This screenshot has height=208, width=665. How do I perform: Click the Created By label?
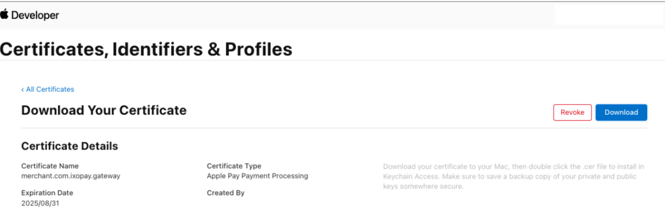pyautogui.click(x=225, y=193)
